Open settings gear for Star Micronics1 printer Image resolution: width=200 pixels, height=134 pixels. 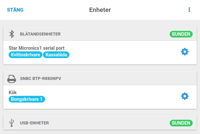click(x=185, y=52)
